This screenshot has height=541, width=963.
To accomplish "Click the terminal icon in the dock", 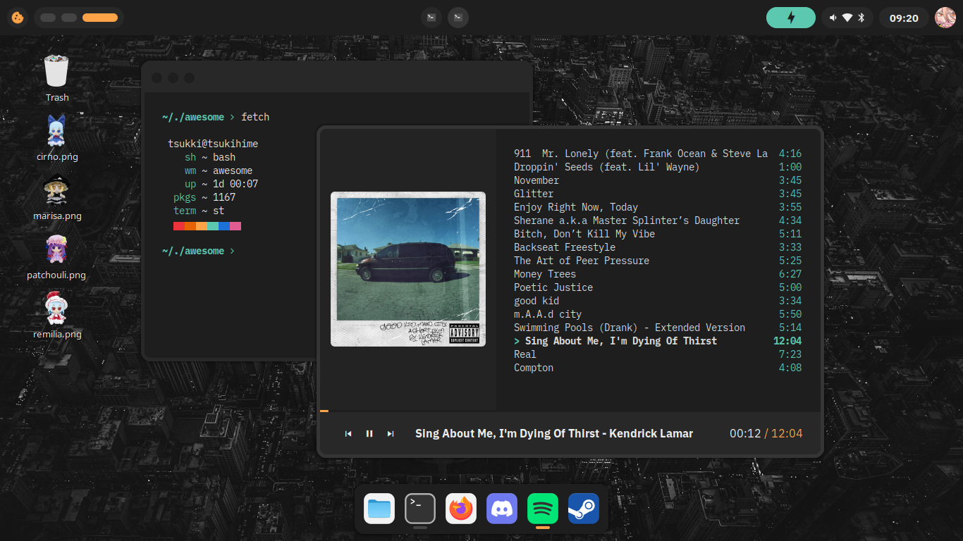I will [420, 509].
